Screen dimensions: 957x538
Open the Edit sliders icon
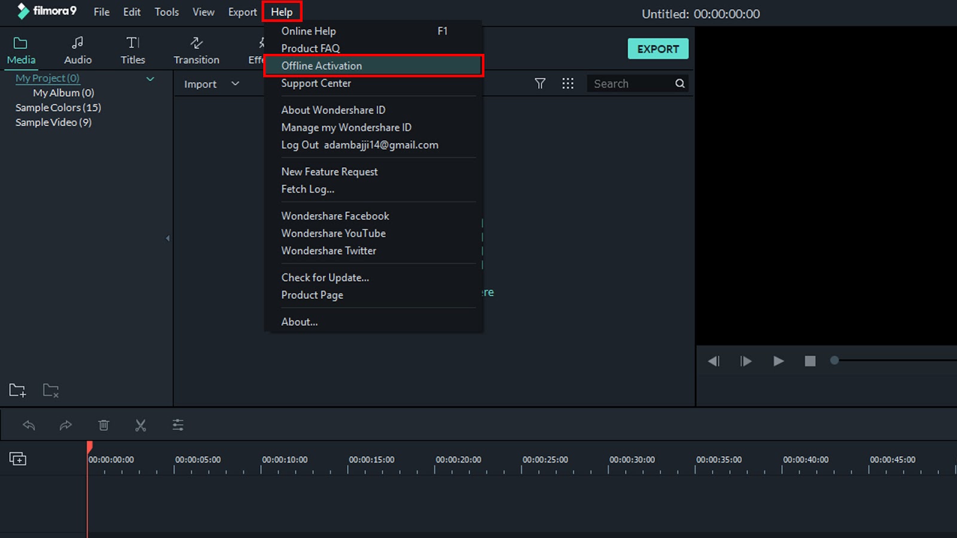pyautogui.click(x=178, y=425)
